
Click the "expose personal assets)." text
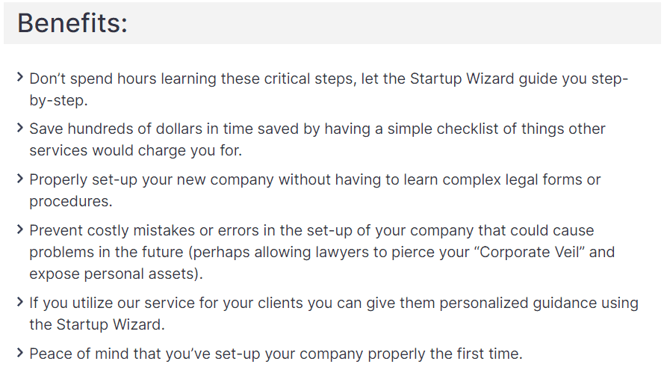pyautogui.click(x=116, y=274)
